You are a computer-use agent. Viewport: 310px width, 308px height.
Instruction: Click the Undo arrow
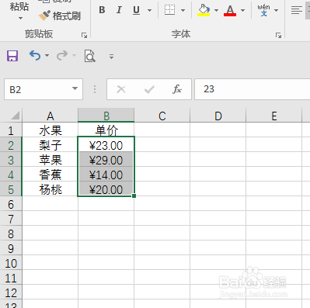(x=35, y=55)
